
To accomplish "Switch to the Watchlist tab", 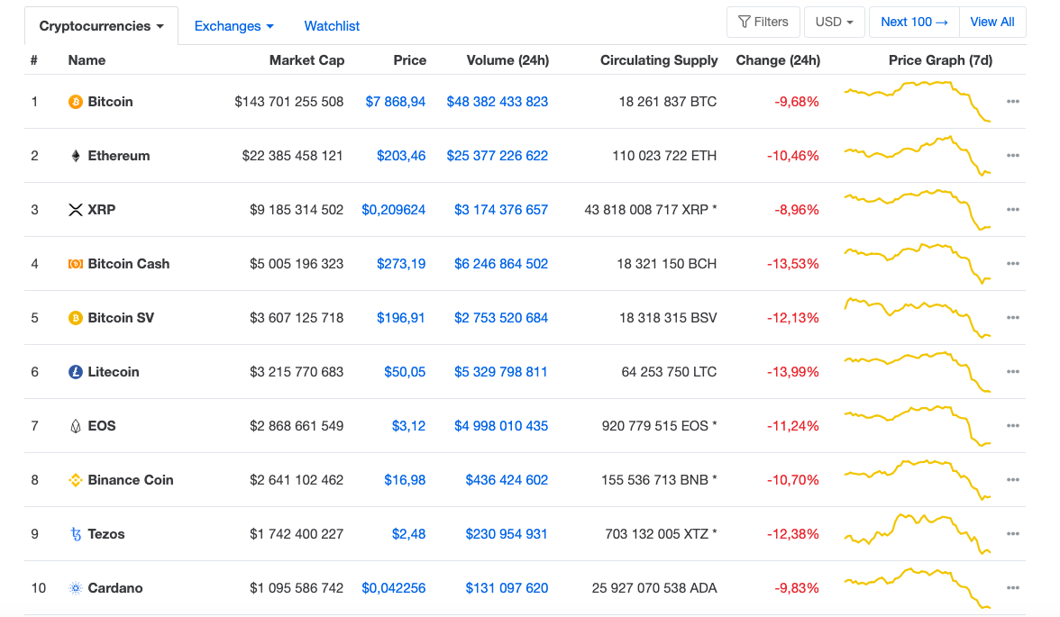I will pos(332,26).
